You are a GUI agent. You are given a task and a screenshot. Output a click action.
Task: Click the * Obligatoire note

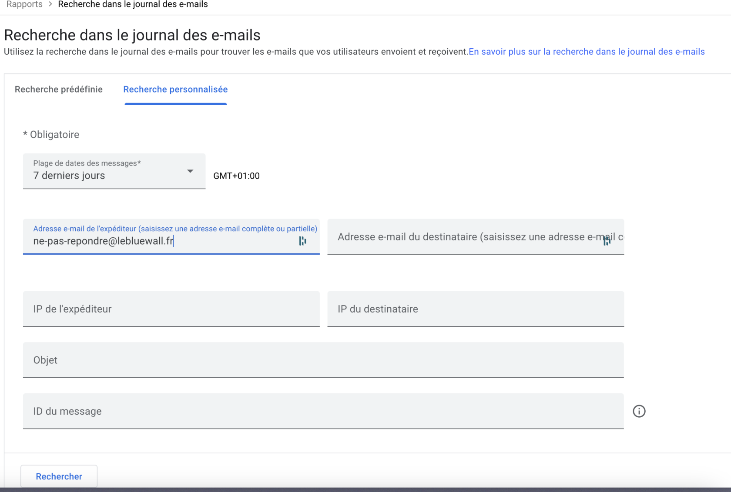tap(51, 135)
